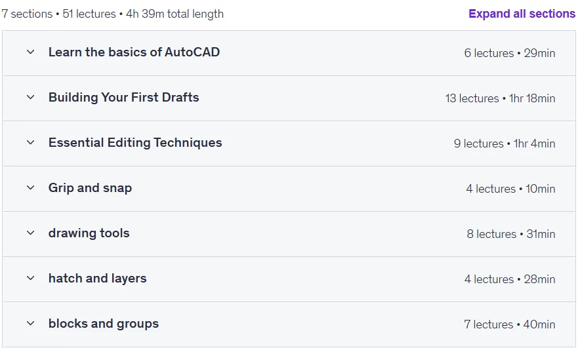Screen dimensions: 578x350
Task: Expand the Building Your First Drafts chevron
Action: (31, 97)
